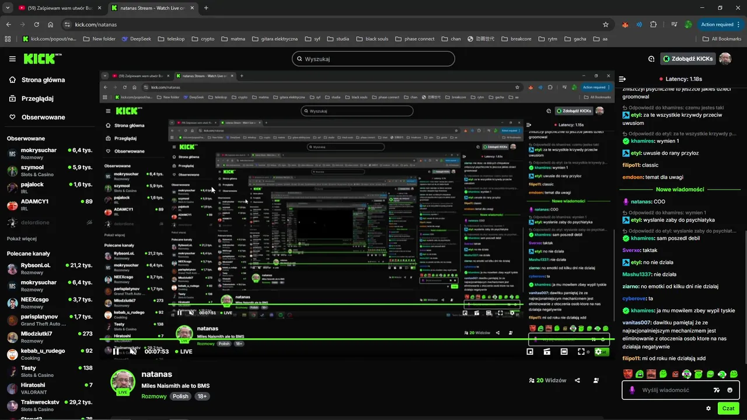747x420 pixels.
Task: Send message with Czat button
Action: [x=728, y=408]
